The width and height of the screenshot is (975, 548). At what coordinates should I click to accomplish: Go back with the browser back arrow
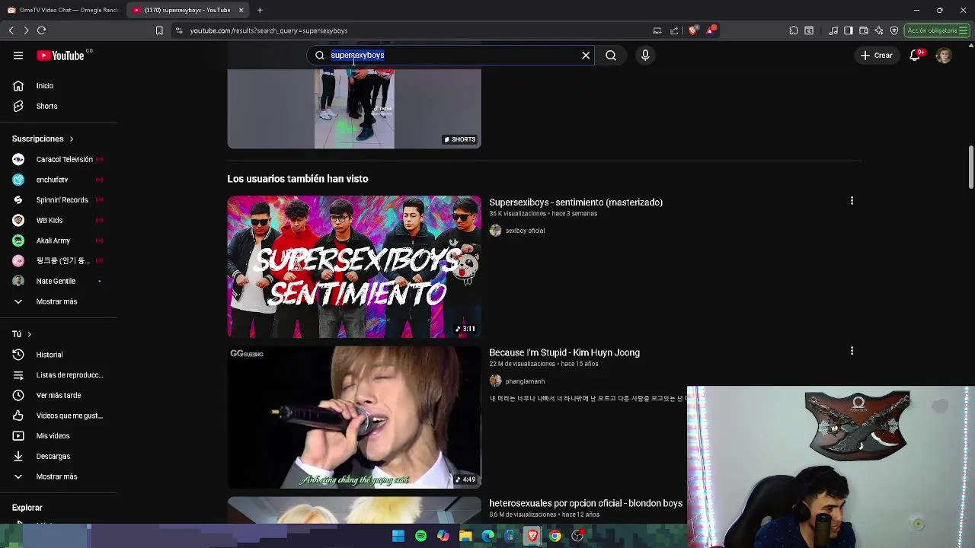pyautogui.click(x=11, y=30)
